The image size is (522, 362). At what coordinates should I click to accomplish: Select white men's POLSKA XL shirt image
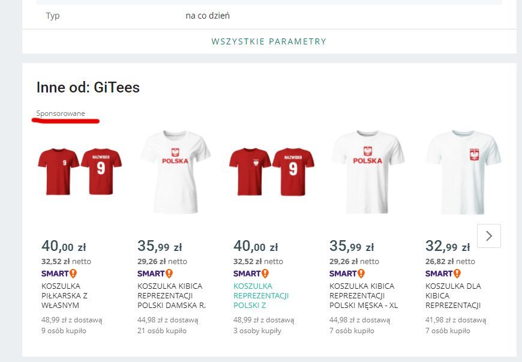(x=367, y=171)
